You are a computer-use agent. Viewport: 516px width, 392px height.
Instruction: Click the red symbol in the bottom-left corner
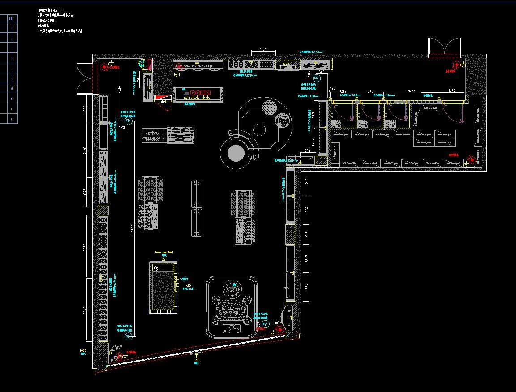click(x=118, y=357)
